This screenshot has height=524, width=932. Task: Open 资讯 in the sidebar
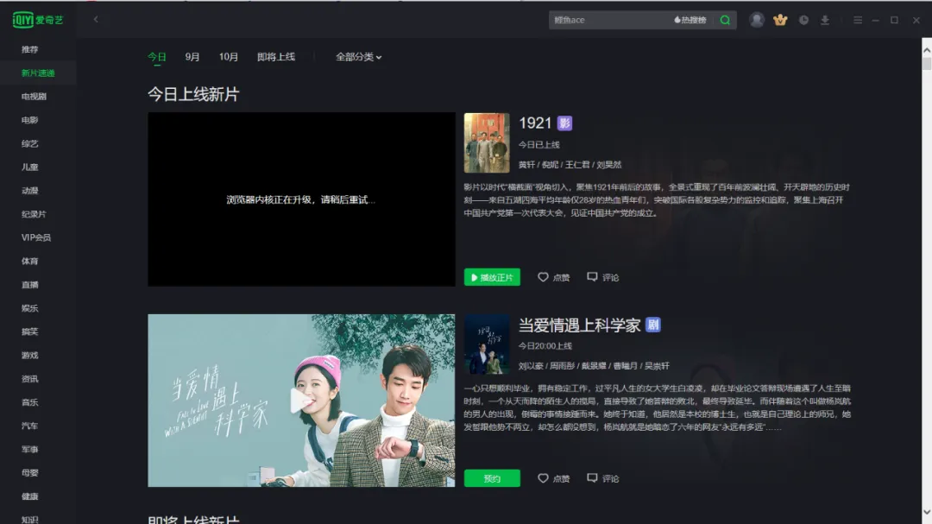pyautogui.click(x=29, y=379)
